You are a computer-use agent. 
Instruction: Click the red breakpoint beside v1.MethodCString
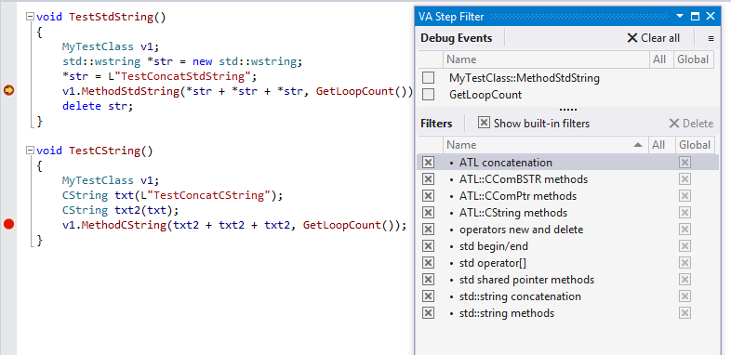tap(9, 225)
